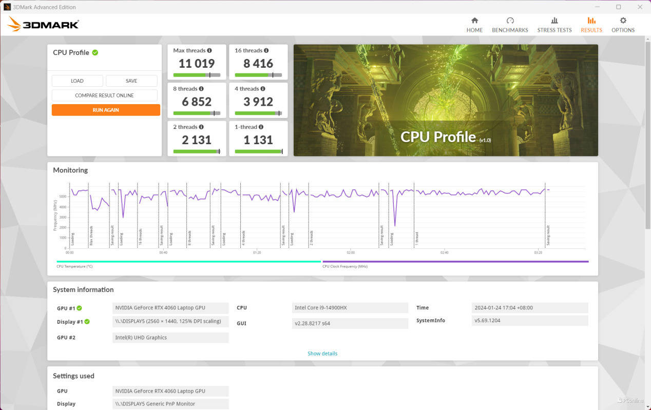Click info icon beside 16 threads

tap(266, 50)
